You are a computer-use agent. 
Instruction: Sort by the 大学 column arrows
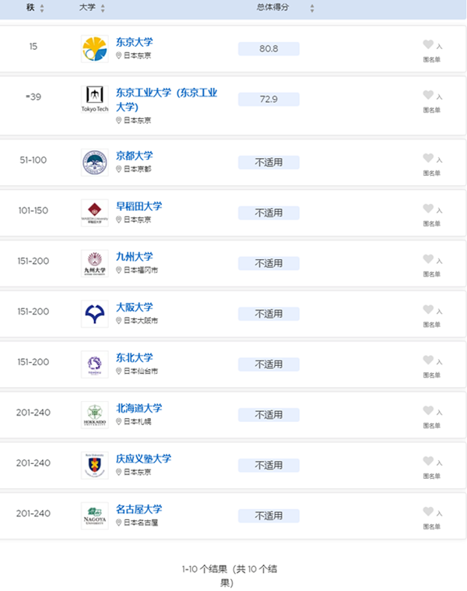click(103, 9)
